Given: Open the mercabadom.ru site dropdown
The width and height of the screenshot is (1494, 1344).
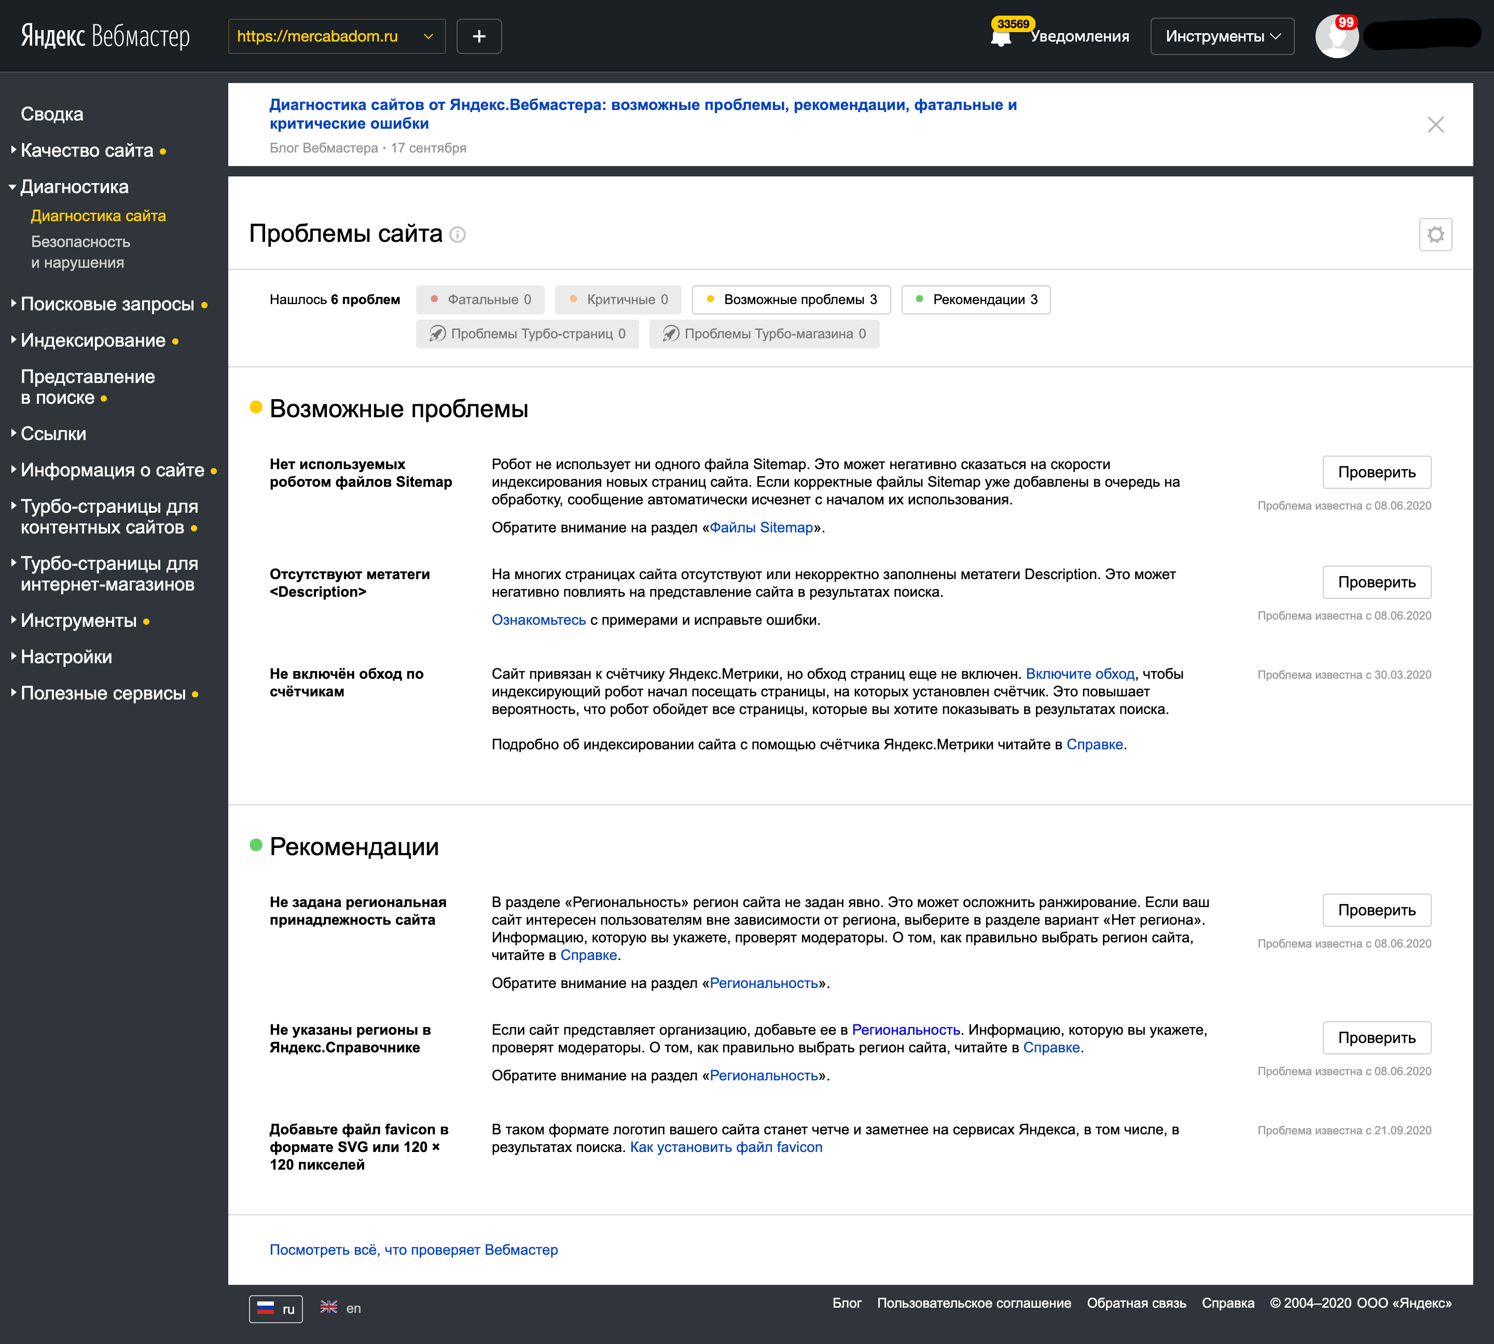Looking at the screenshot, I should [337, 36].
